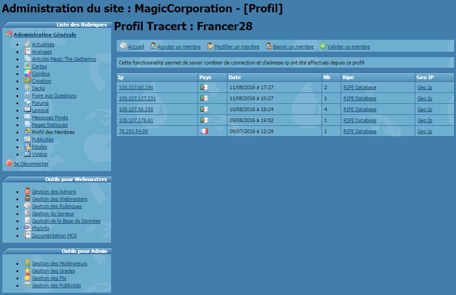Open Gestion des Rubriques link
Image resolution: width=456 pixels, height=295 pixels.
coord(57,206)
